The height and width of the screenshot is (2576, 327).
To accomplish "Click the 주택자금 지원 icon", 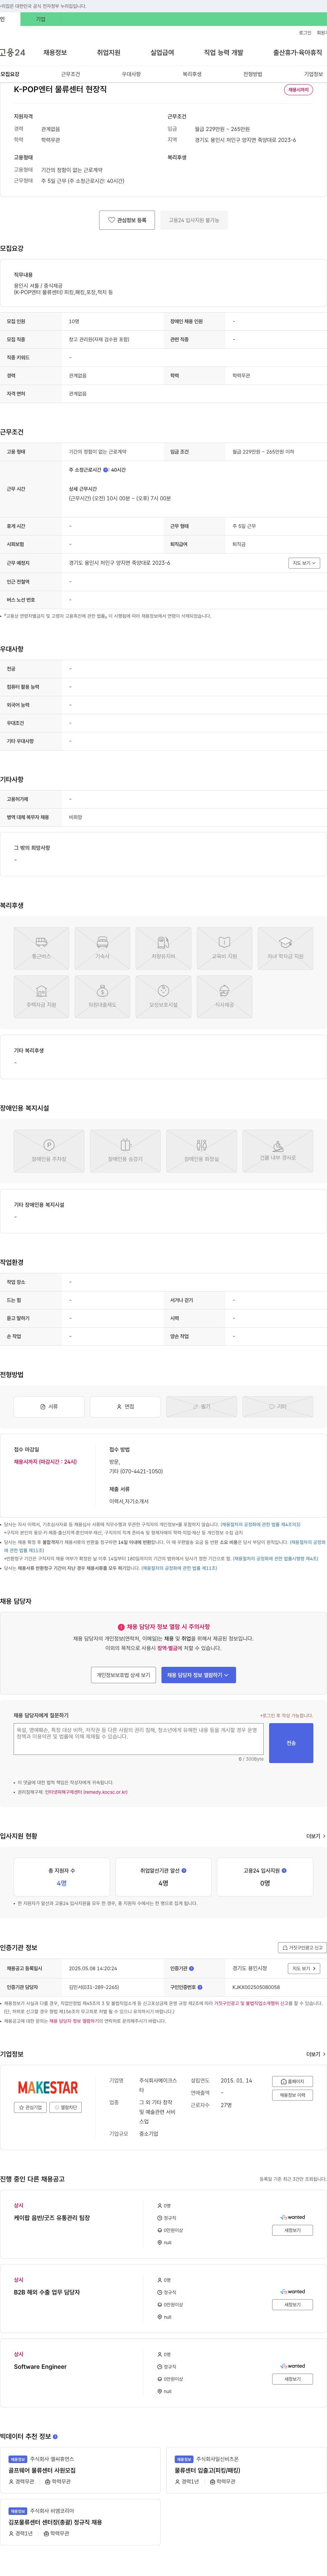I will 41,997.
